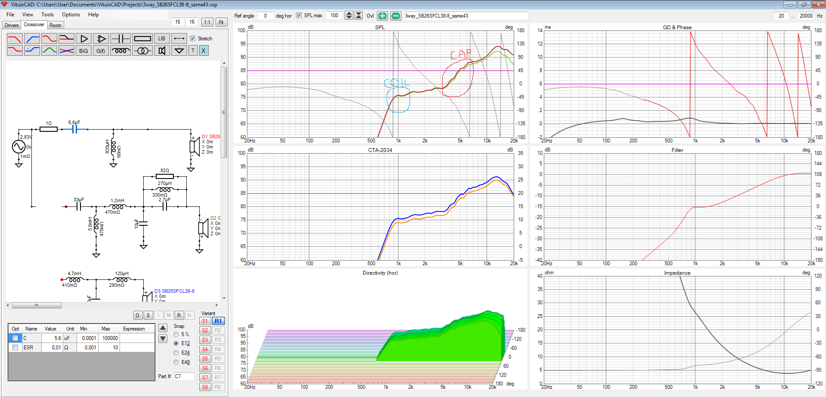Add a new overlay with the green plus
The width and height of the screenshot is (826, 397).
(x=382, y=16)
